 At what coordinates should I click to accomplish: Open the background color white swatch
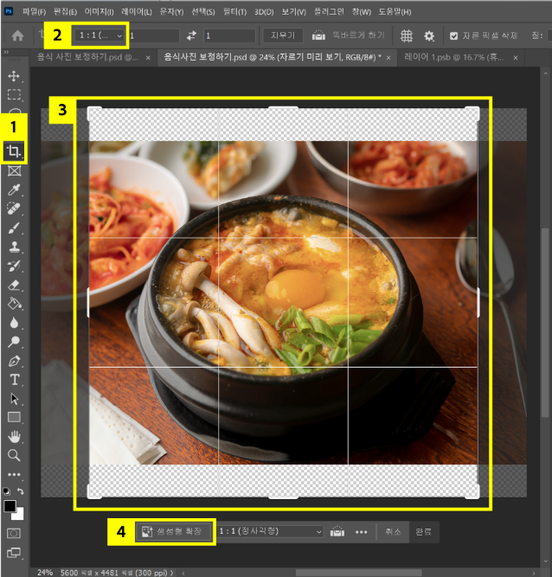point(20,515)
